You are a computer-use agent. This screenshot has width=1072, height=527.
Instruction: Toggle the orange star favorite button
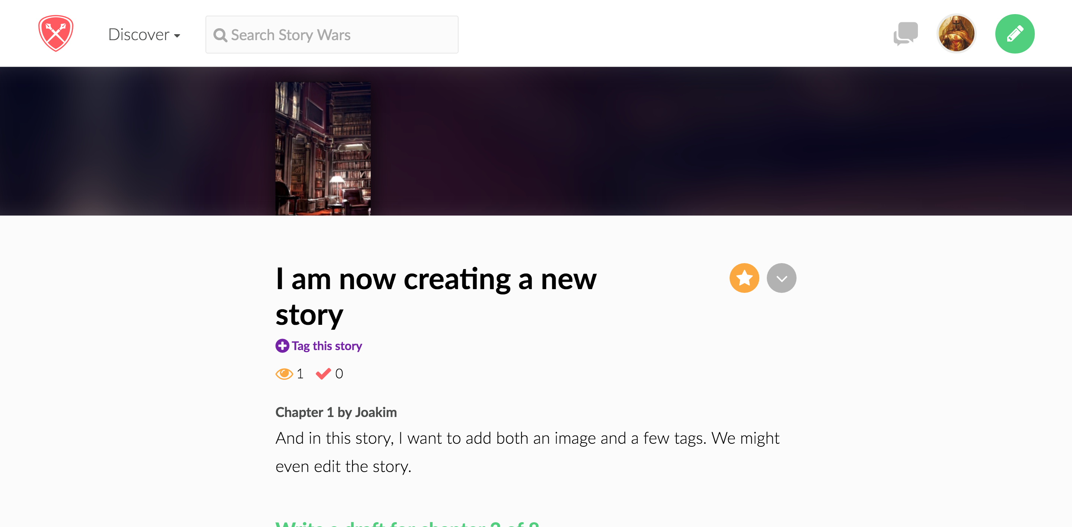point(744,278)
